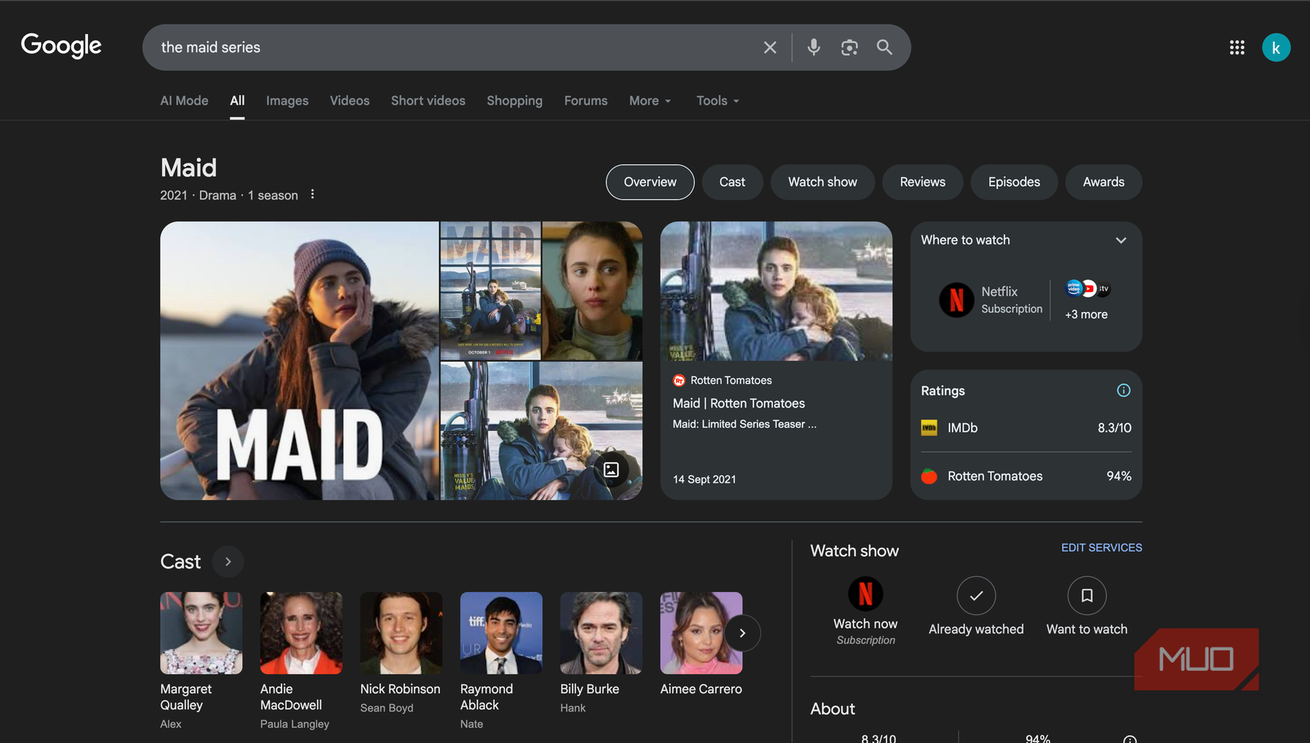Open the More search filters dropdown
The height and width of the screenshot is (743, 1310).
650,101
